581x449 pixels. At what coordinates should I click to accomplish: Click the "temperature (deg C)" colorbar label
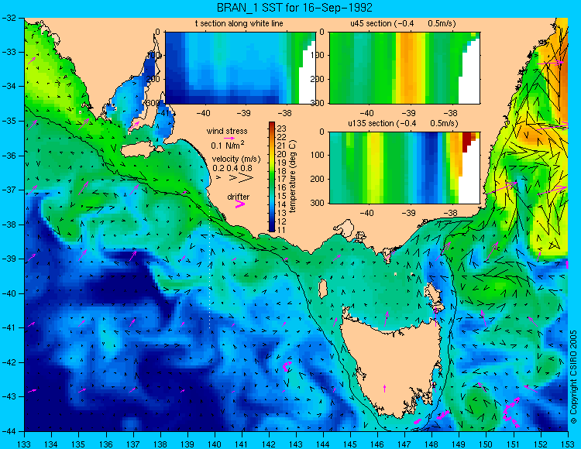[293, 177]
